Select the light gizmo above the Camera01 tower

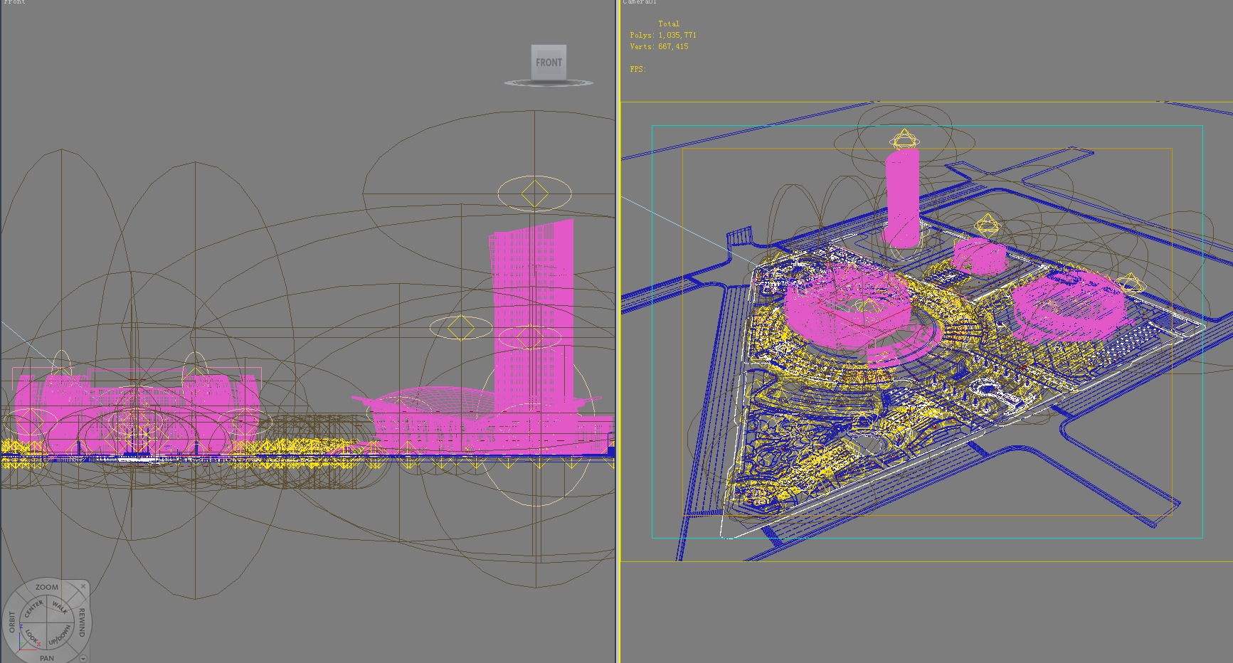point(904,139)
